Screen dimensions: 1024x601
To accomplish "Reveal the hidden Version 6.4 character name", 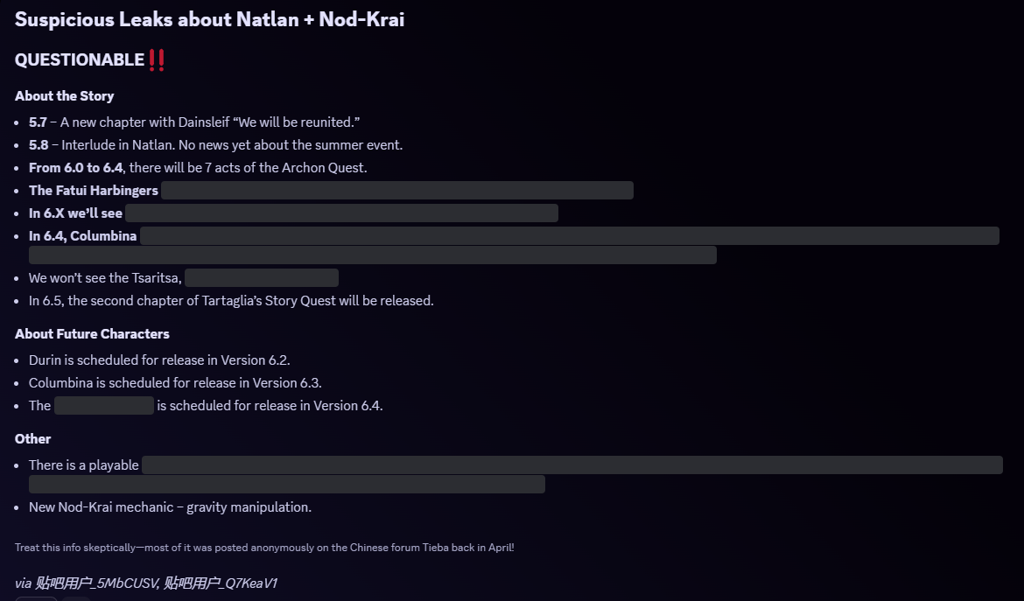I will pos(104,406).
